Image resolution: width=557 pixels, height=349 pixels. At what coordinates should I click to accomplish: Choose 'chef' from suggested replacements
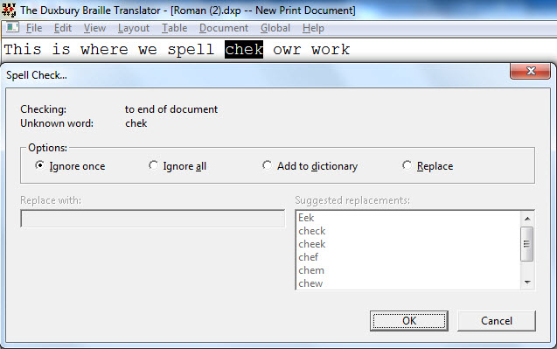(x=308, y=257)
